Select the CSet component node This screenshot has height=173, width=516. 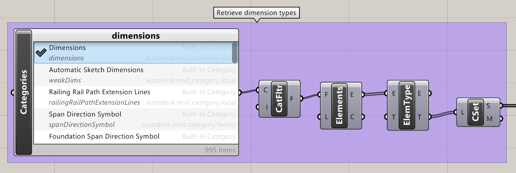[476, 112]
